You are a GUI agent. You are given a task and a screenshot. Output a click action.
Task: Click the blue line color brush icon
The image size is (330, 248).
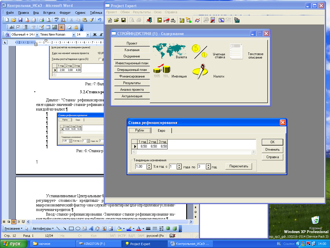129,228
